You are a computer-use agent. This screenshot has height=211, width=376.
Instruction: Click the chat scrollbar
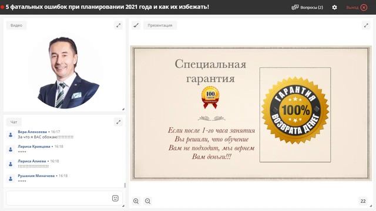[x=125, y=185]
